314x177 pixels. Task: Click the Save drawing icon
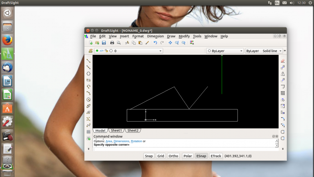(104, 43)
